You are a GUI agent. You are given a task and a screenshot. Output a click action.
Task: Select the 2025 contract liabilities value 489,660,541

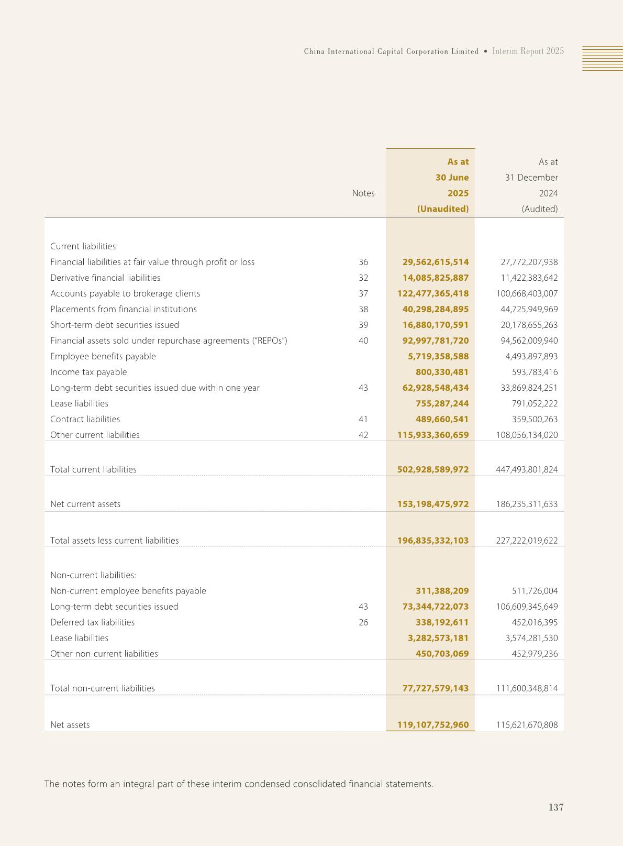(x=442, y=419)
